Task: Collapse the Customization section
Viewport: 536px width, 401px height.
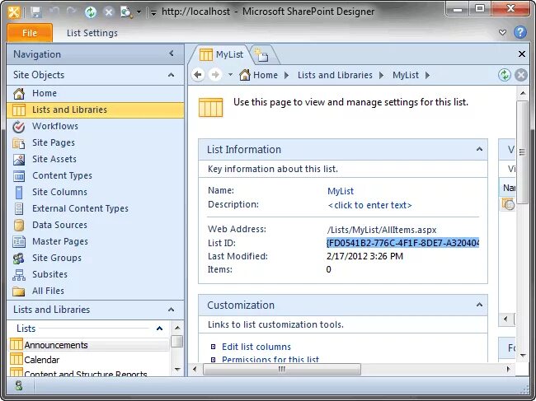Action: (479, 305)
